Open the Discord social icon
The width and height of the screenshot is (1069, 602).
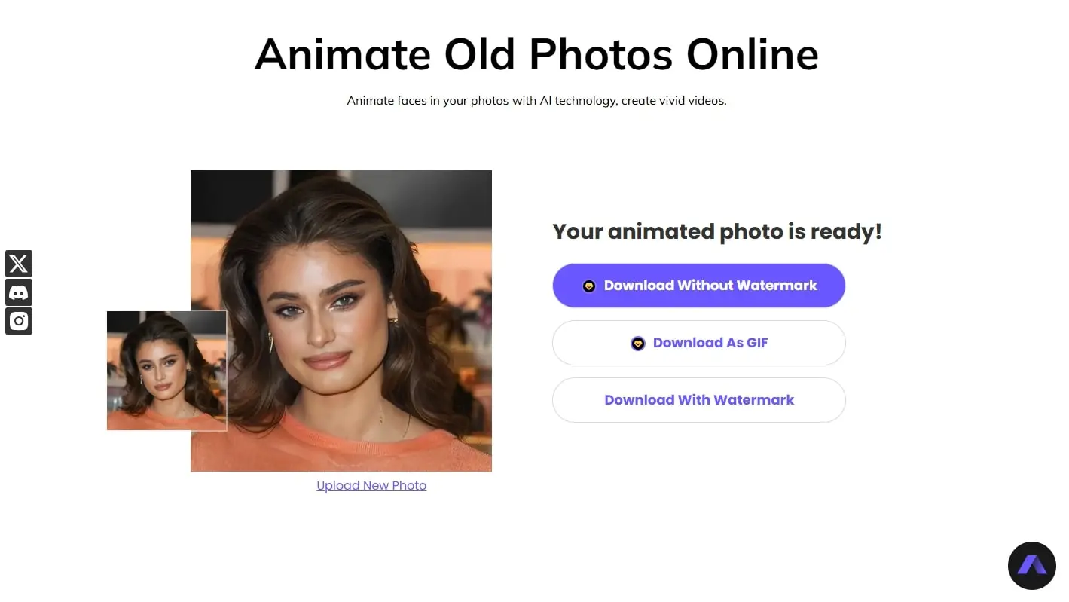click(x=19, y=292)
